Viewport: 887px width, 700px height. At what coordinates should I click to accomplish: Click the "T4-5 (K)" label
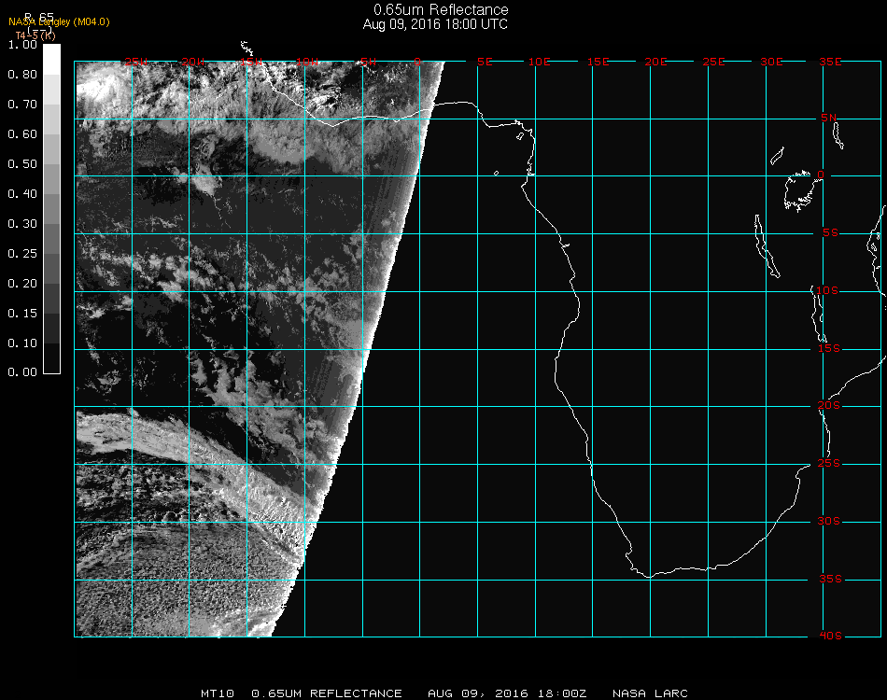[35, 35]
